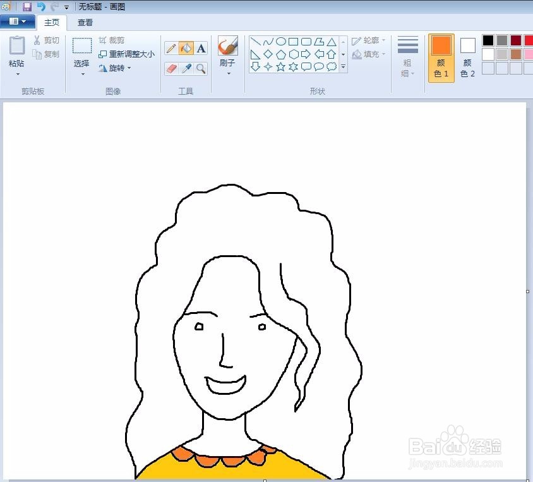Select the Magnifier tool

tap(201, 68)
